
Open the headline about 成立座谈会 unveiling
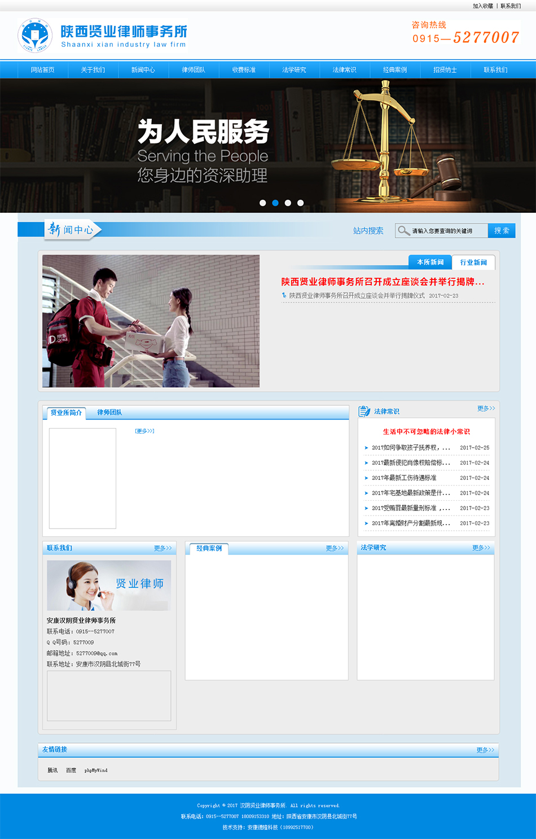[383, 282]
